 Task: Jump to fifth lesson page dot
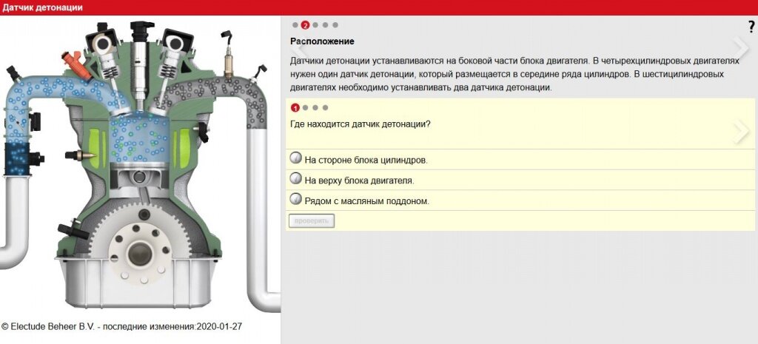pos(335,25)
